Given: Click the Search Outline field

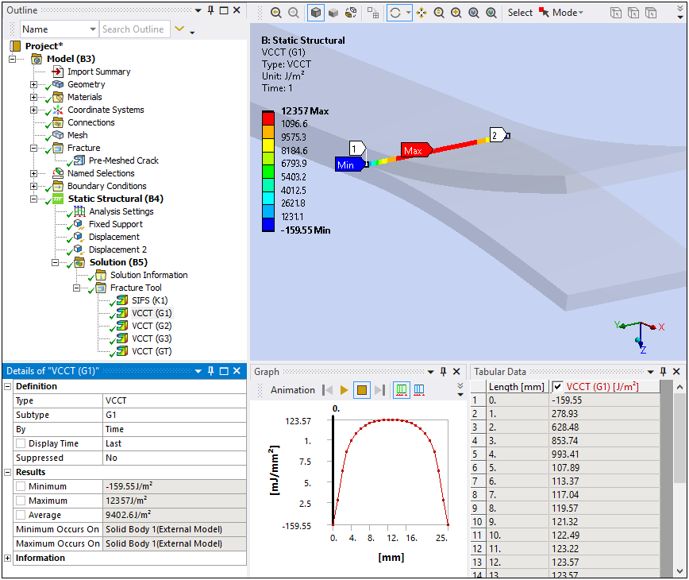Looking at the screenshot, I should point(133,29).
